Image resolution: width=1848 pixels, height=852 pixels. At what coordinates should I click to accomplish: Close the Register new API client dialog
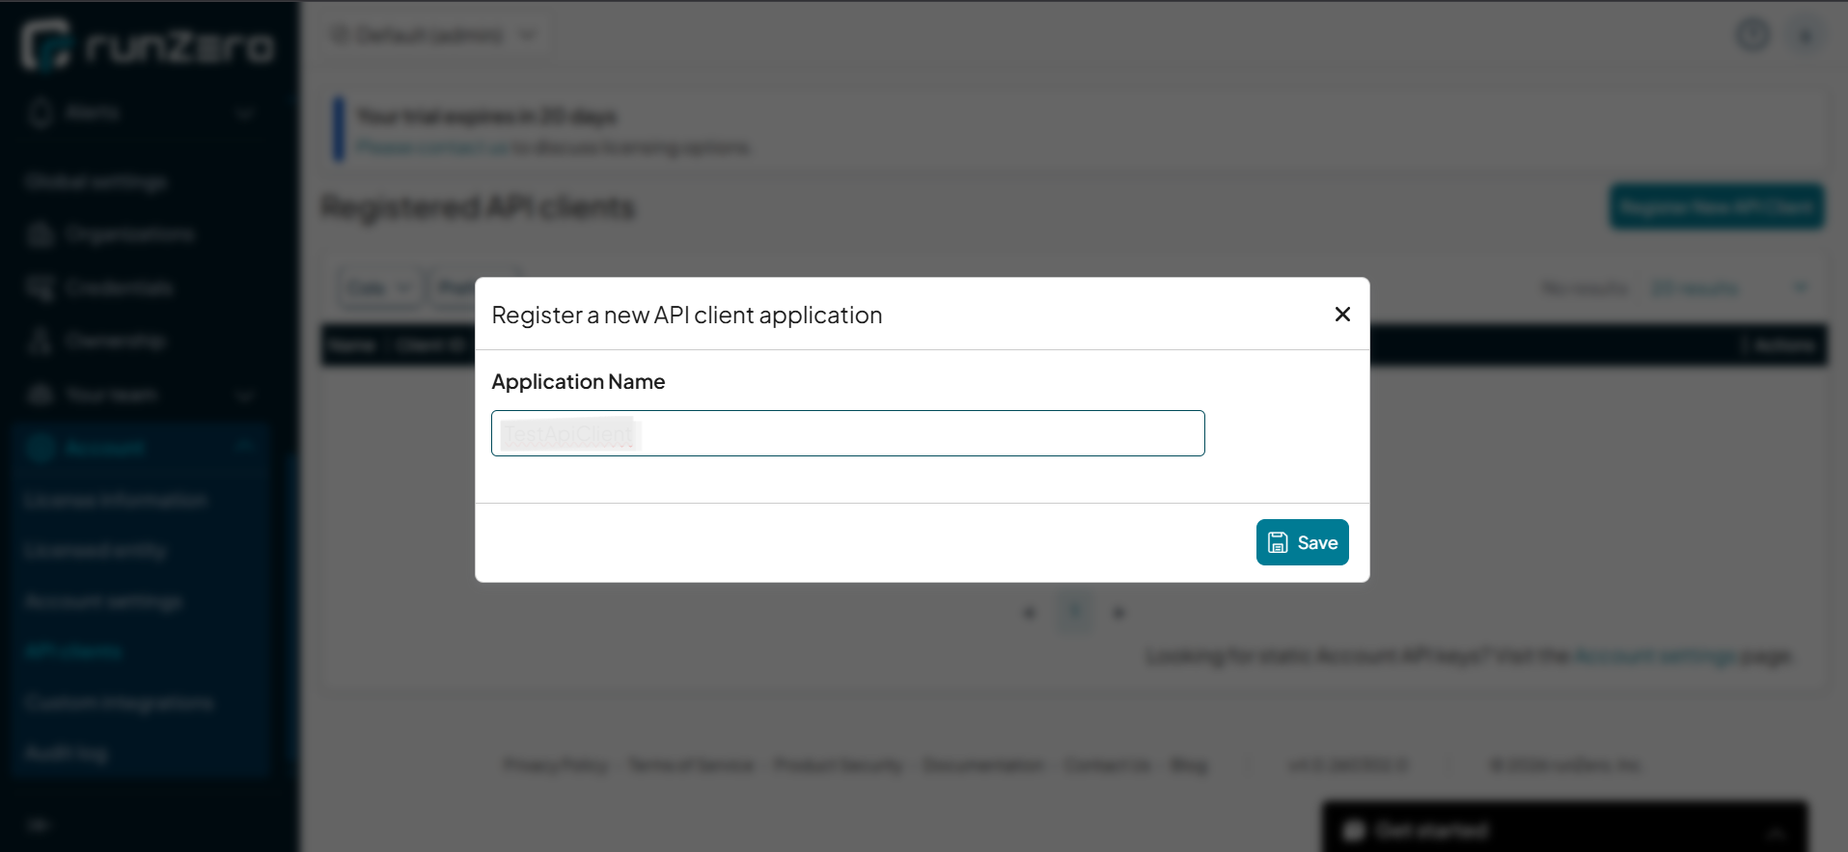(x=1342, y=315)
